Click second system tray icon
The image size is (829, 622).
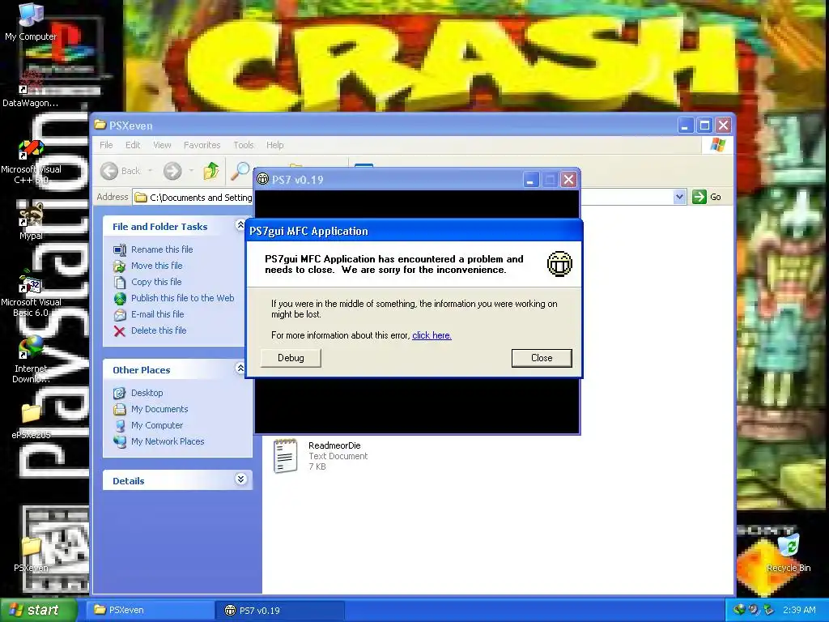[754, 610]
